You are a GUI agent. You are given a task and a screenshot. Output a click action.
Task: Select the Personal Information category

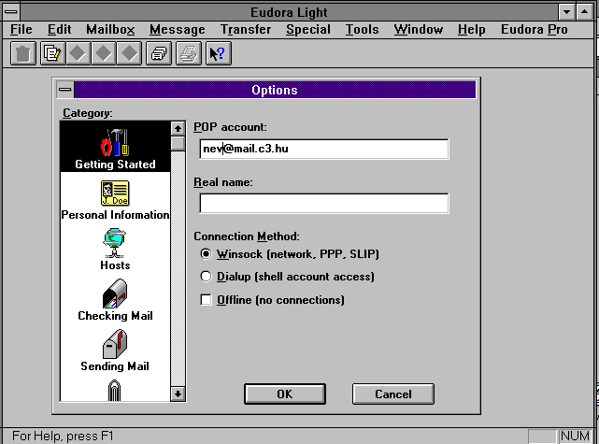[x=115, y=200]
